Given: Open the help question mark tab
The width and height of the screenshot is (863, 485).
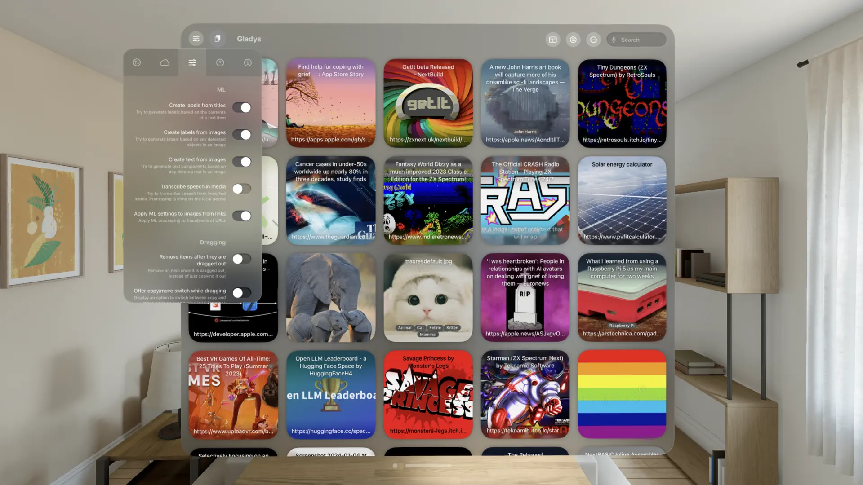Looking at the screenshot, I should pyautogui.click(x=220, y=63).
